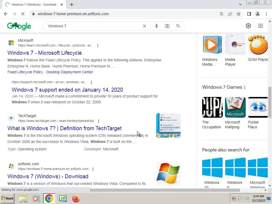This screenshot has height=204, width=272.
Task: Open Windows 7 support ended link
Action: tap(67, 90)
